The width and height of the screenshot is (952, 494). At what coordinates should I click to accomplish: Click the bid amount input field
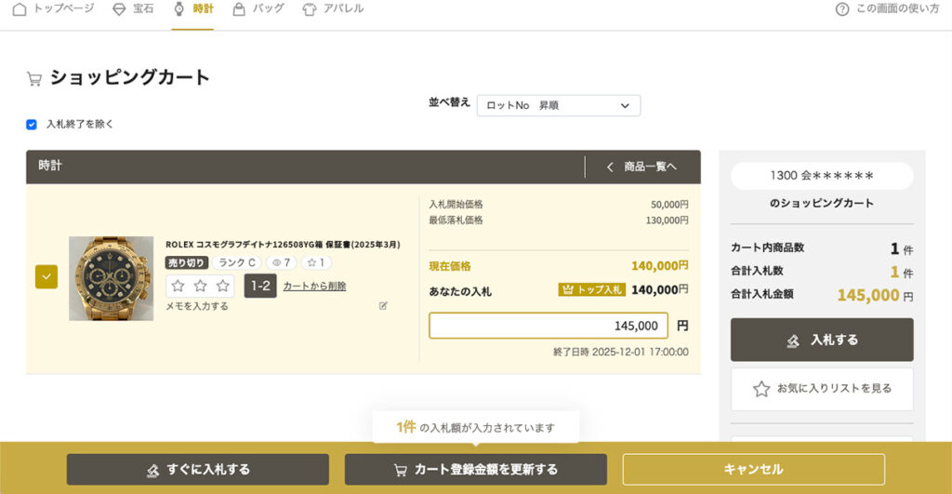548,326
